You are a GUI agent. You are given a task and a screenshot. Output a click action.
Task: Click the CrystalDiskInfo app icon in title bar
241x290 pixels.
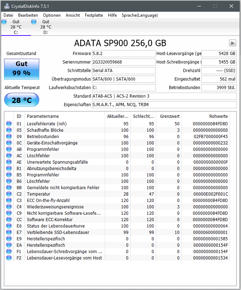(7, 6)
